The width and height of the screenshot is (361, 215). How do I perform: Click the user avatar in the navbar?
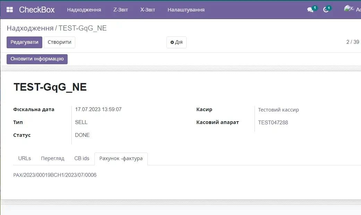pos(349,9)
